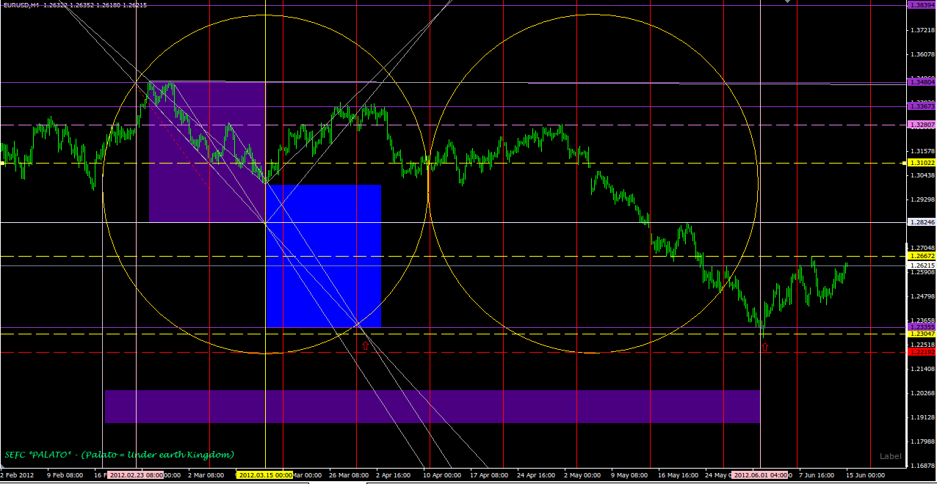937x484 pixels.
Task: Click the 1.31022 yellow price label
Action: tap(921, 163)
